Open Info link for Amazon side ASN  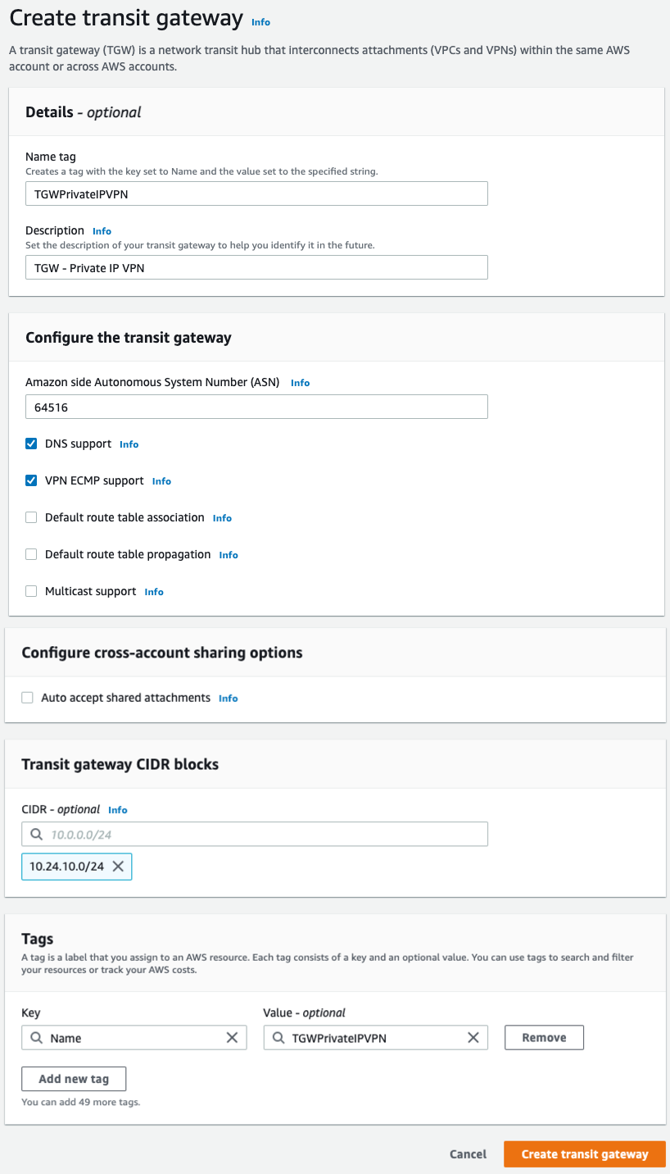300,383
